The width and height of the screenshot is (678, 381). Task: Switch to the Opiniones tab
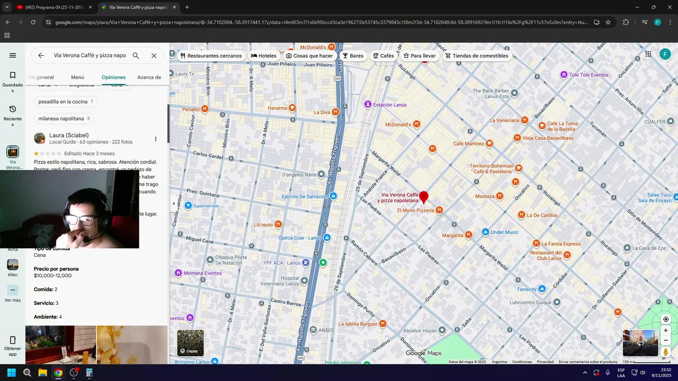(113, 77)
